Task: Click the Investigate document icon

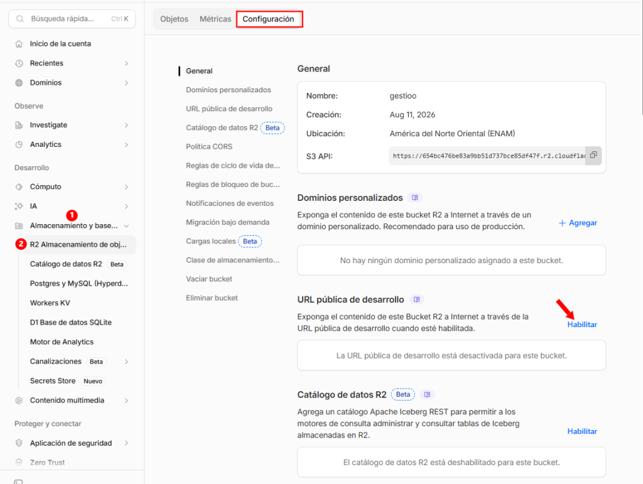Action: click(x=19, y=125)
